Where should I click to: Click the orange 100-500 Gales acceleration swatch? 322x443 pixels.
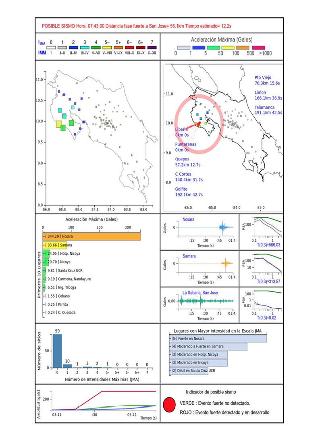(x=243, y=48)
